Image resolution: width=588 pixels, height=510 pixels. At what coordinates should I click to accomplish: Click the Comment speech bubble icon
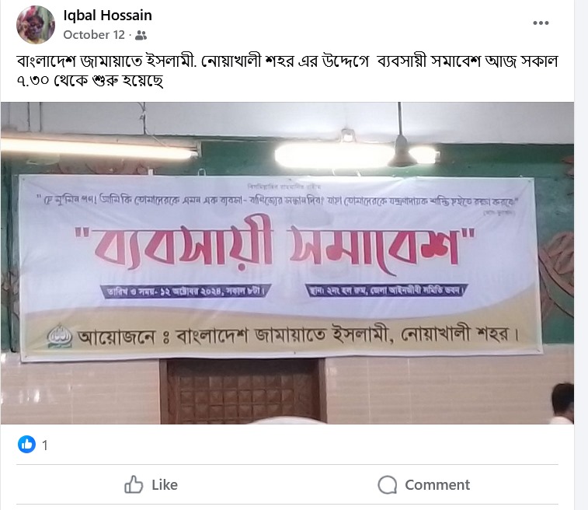(x=387, y=485)
